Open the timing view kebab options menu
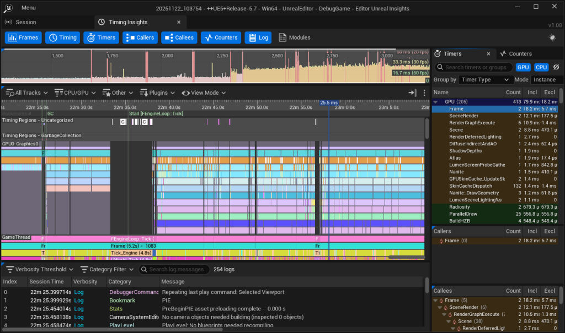565x333 pixels. [x=424, y=93]
